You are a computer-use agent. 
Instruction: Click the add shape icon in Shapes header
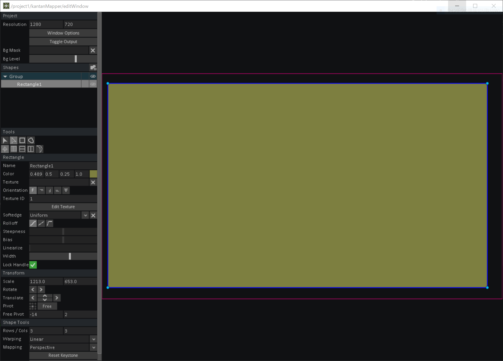[93, 68]
